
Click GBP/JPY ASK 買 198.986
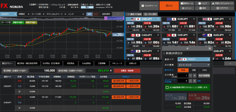pyautogui.click(x=223, y=25)
